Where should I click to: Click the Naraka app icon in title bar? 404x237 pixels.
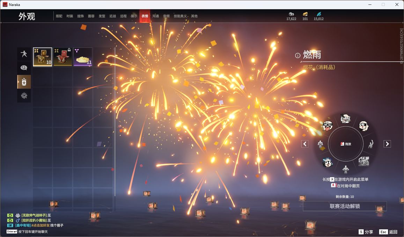click(x=5, y=5)
